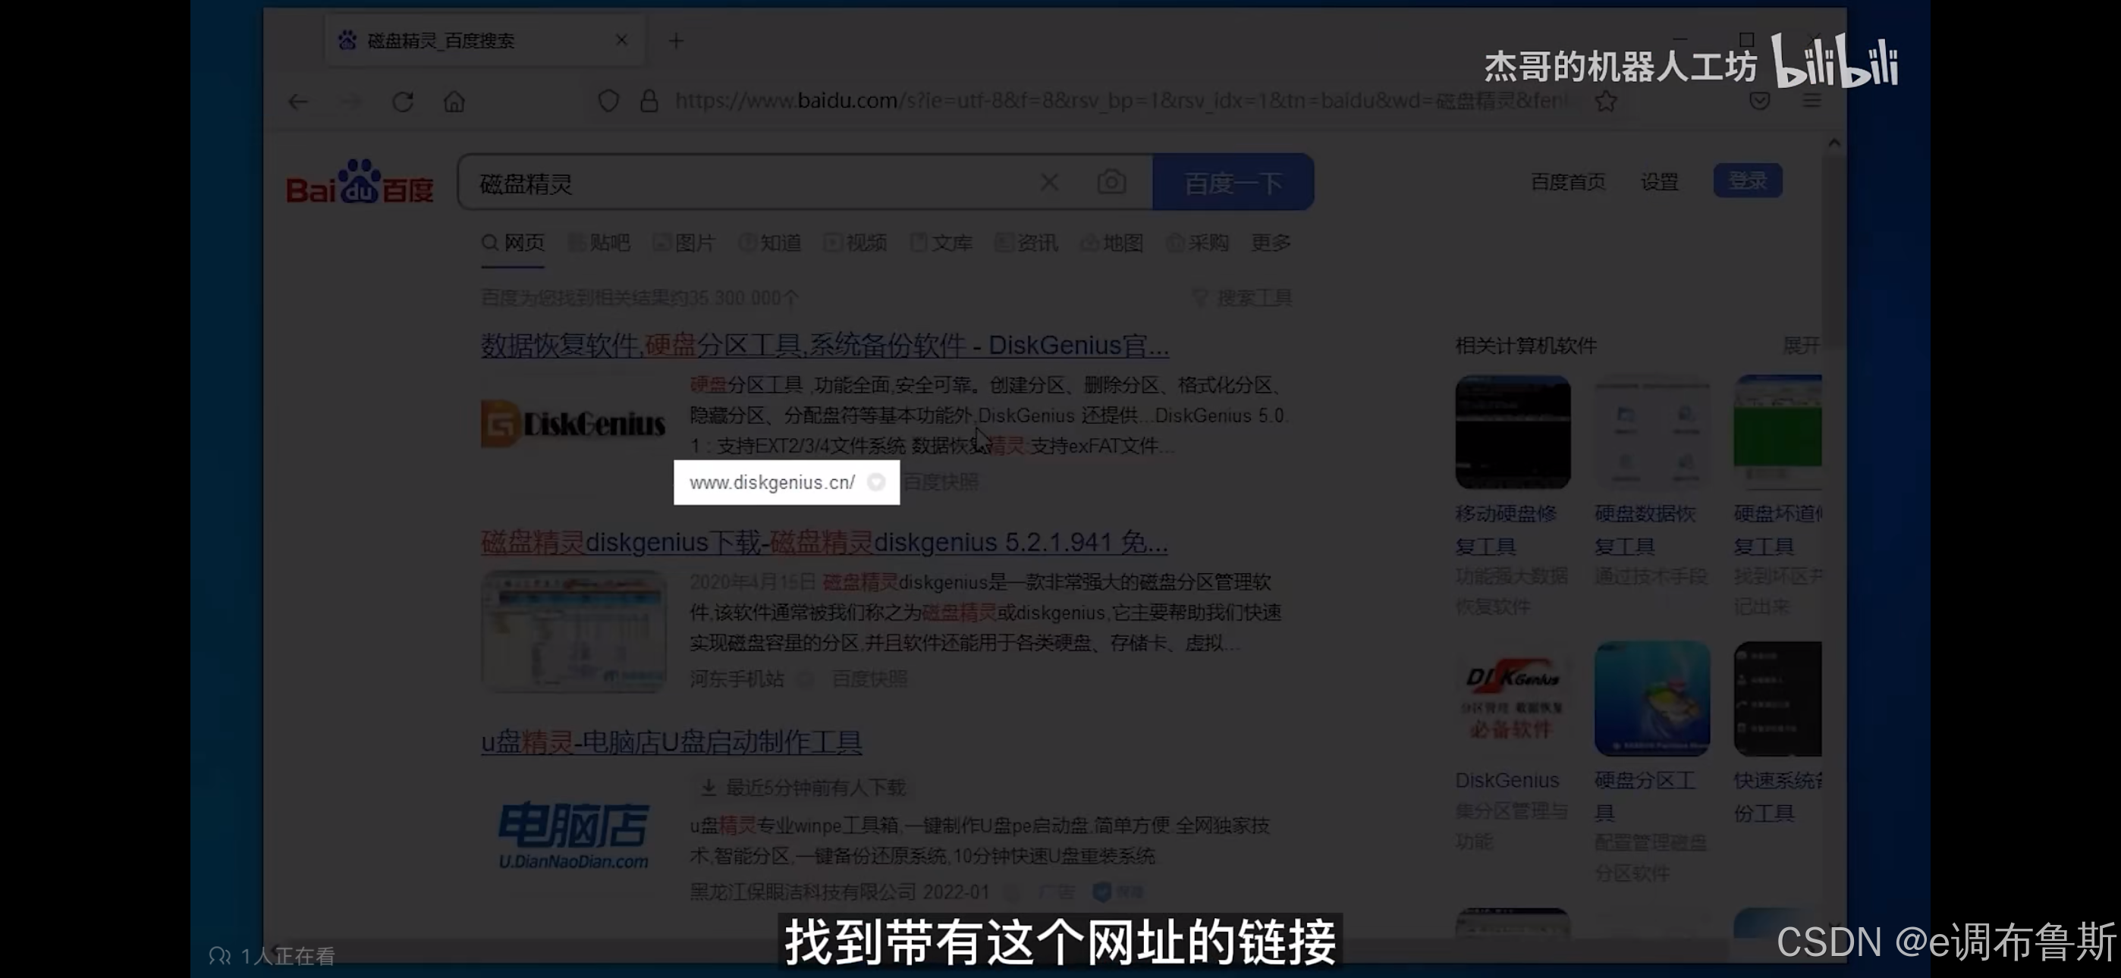Viewport: 2121px width, 978px height.
Task: Reload the page with the refresh icon
Action: click(403, 102)
